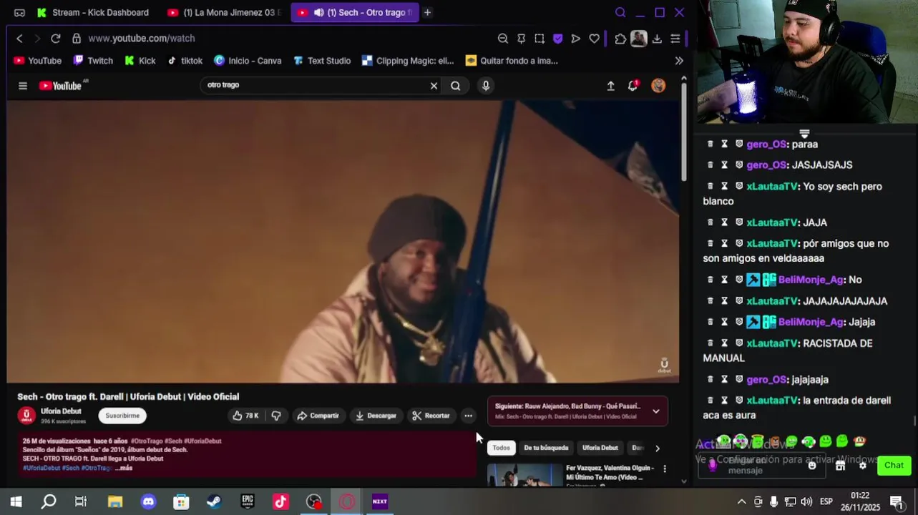Send message with green Chat button
This screenshot has width=918, height=515.
click(x=894, y=466)
